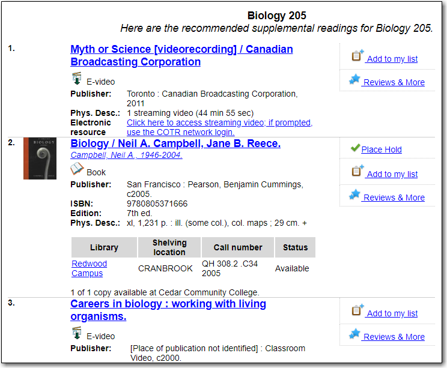The height and width of the screenshot is (368, 447).
Task: Follow the author link Campbell, Neil A., 1946-2004
Action: tap(126, 155)
